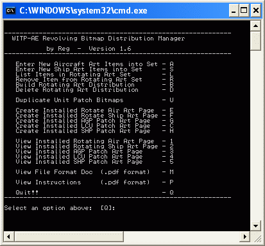Minimize the cmd.exe window
The height and width of the screenshot is (246, 265).
click(x=234, y=10)
